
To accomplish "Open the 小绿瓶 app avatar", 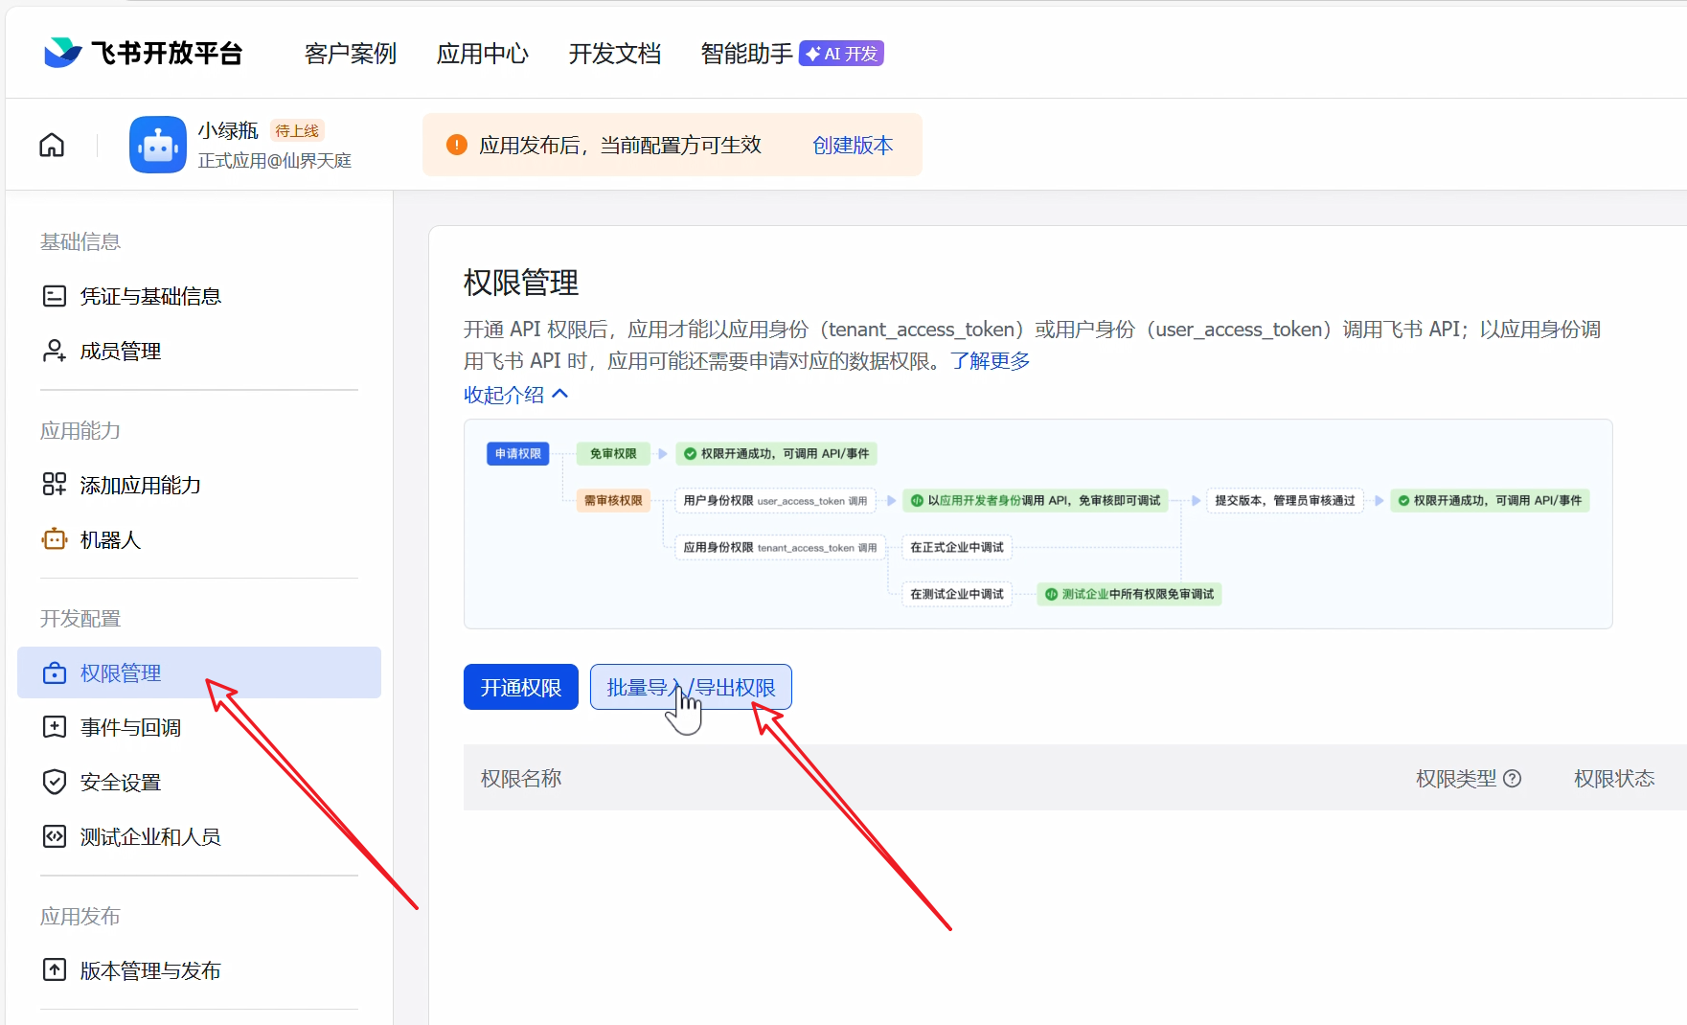I will [157, 144].
